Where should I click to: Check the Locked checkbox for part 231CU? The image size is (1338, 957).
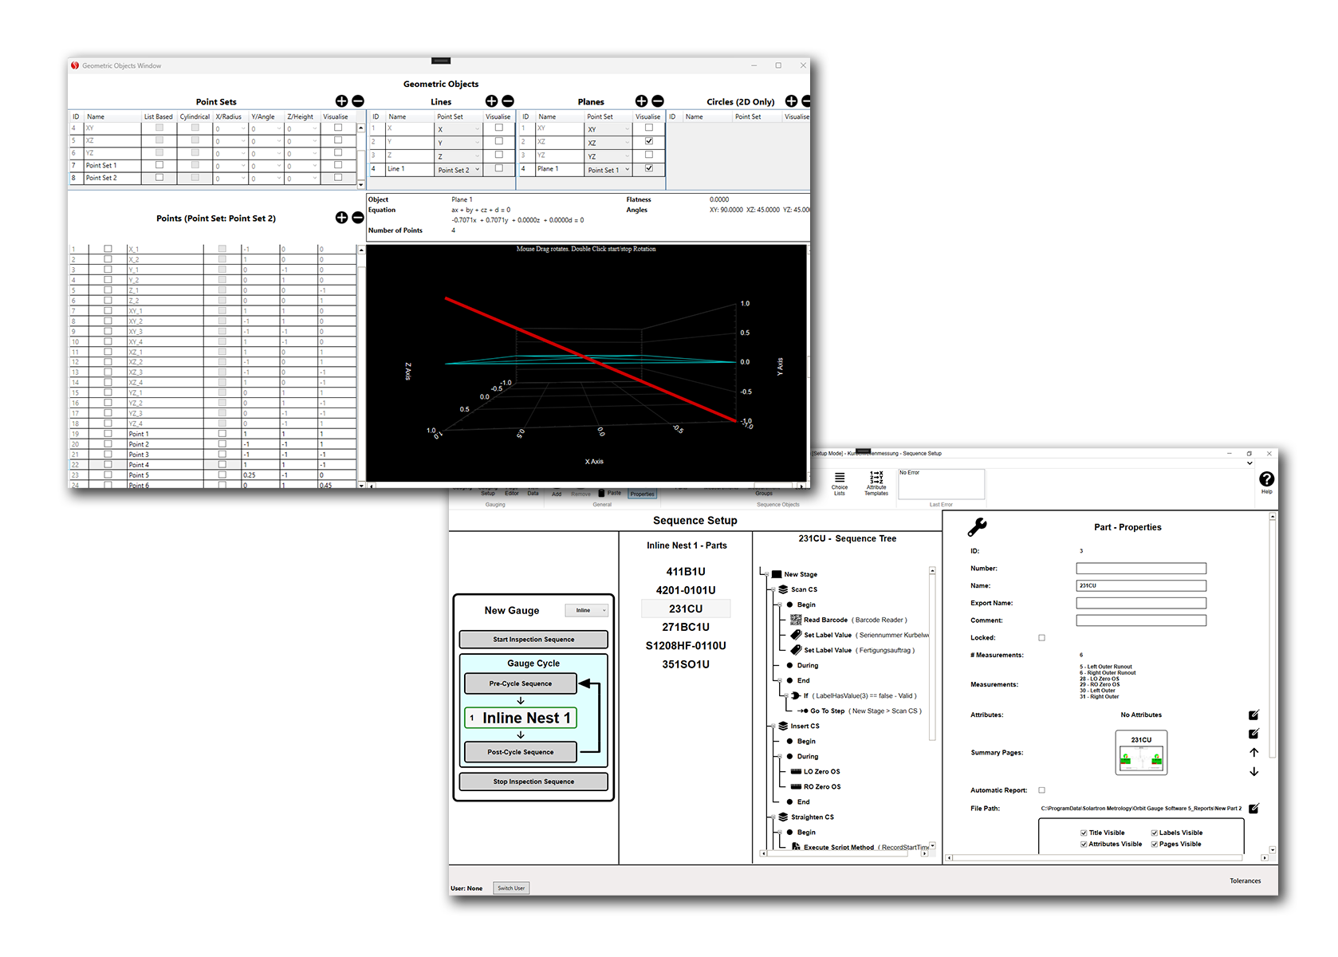click(1042, 637)
